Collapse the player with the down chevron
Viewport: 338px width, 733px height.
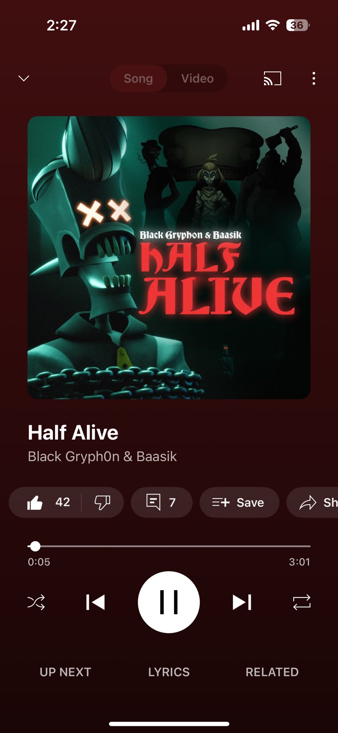[24, 78]
